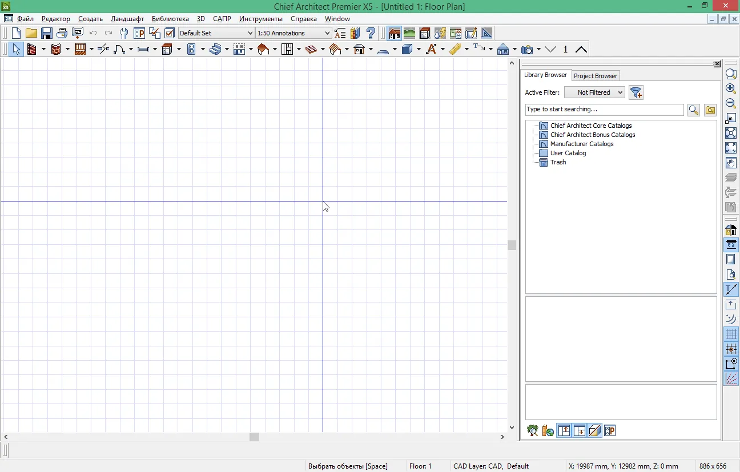Viewport: 740px width, 472px height.
Task: Open the Not Filtered active filter dropdown
Action: click(x=595, y=92)
